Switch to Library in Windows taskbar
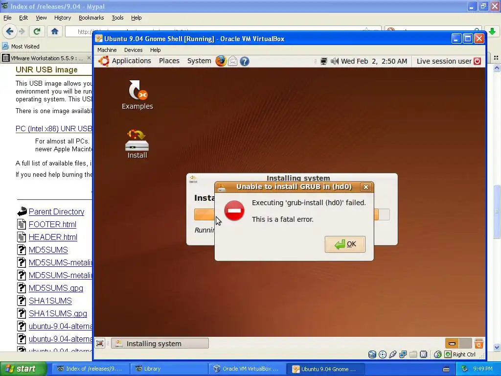This screenshot has width=501, height=376. (169, 369)
